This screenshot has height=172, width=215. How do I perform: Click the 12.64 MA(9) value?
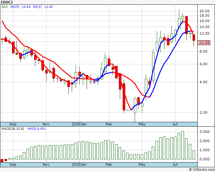pyautogui.click(x=26, y=7)
